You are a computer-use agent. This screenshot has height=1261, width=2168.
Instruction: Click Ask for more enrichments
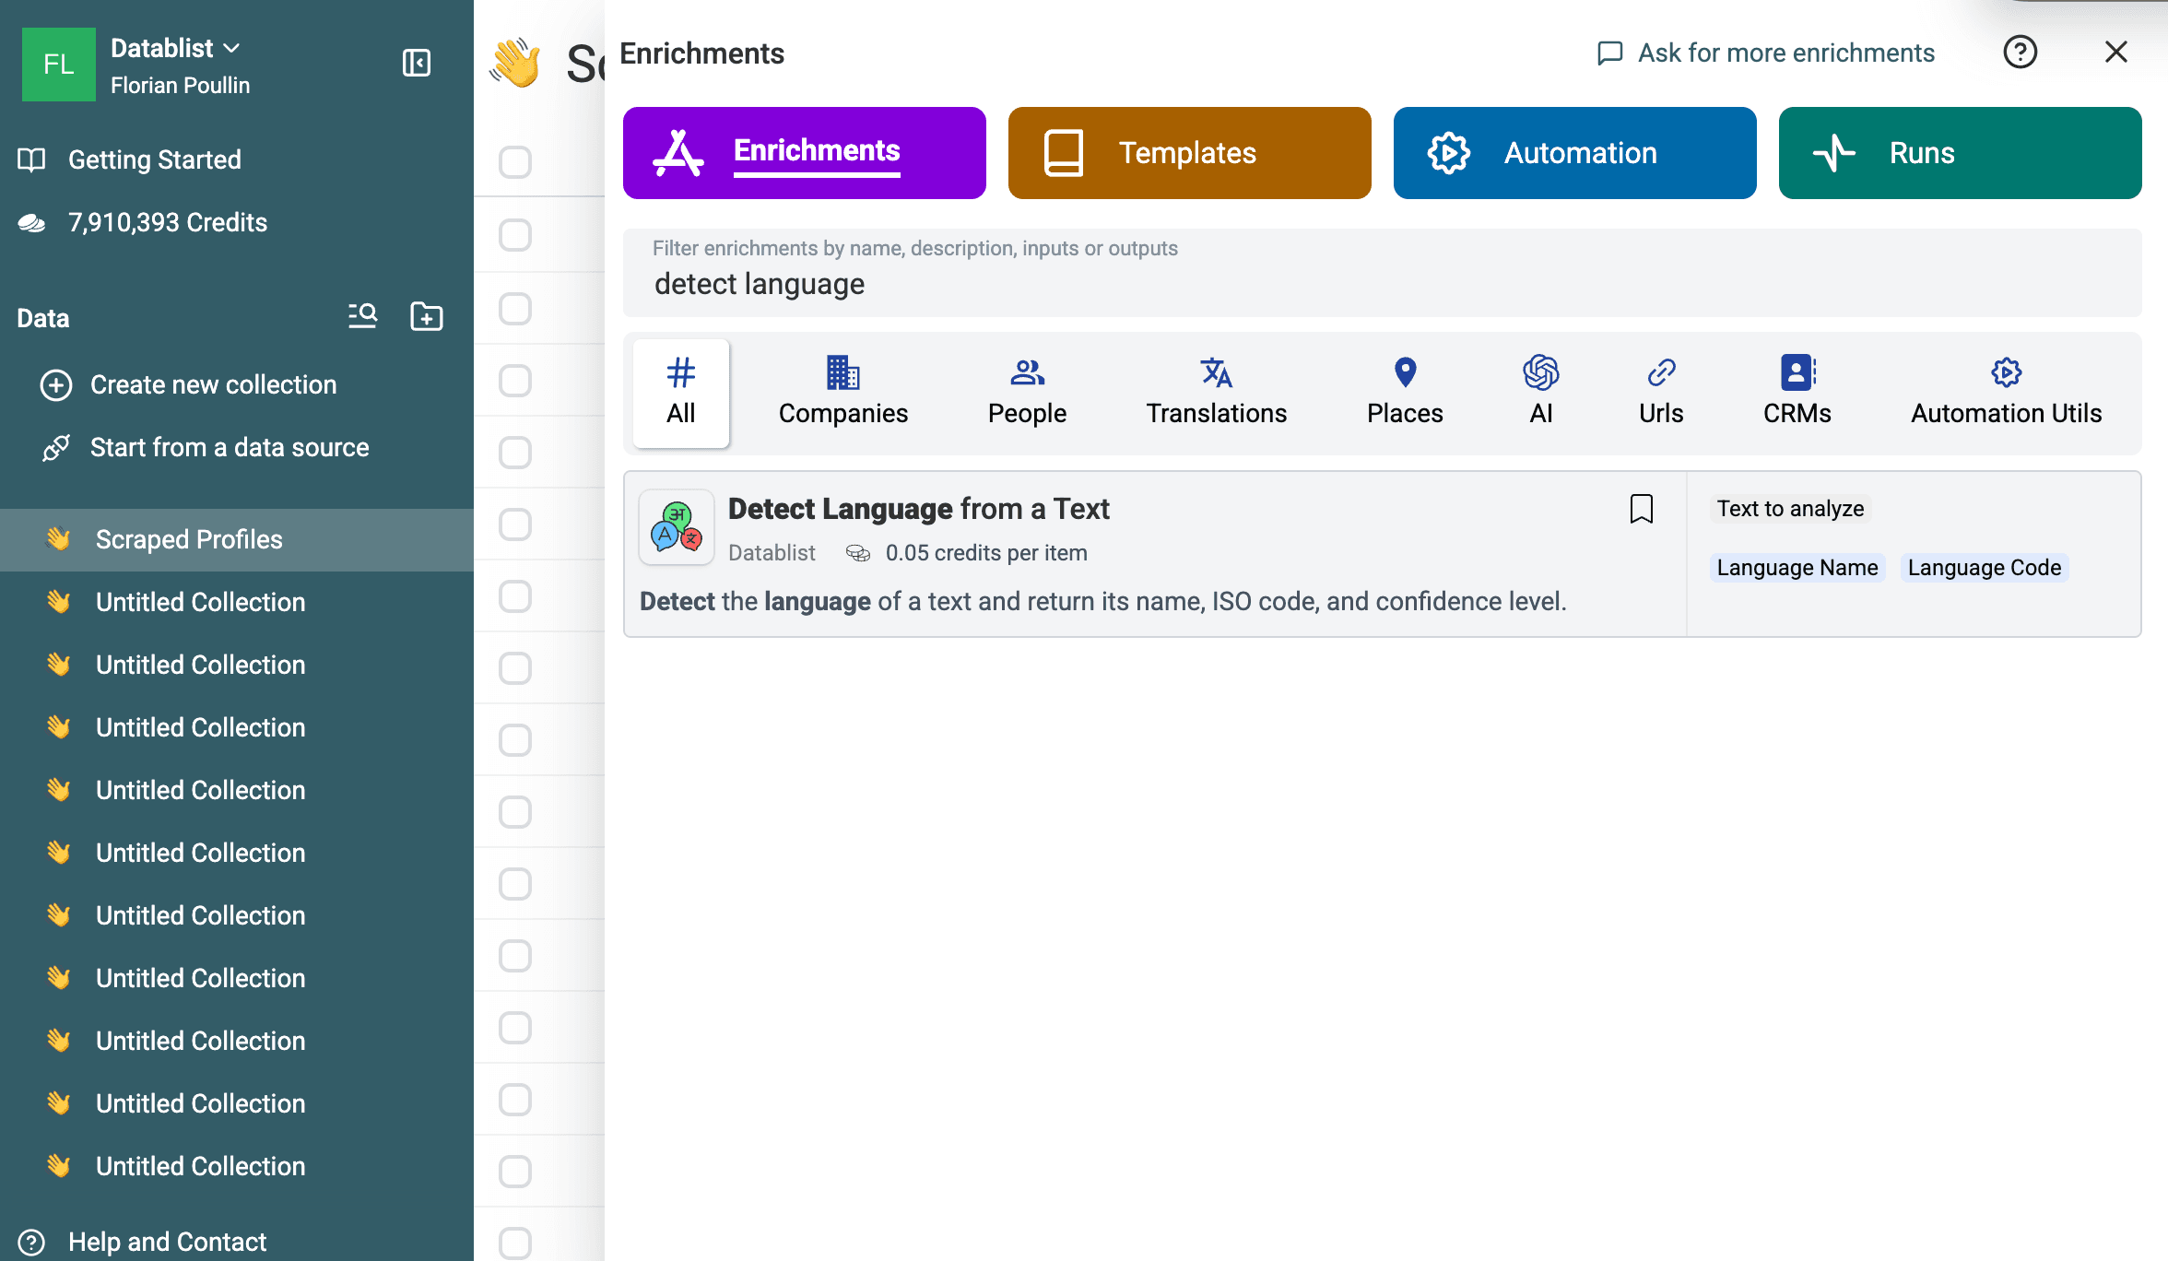[1766, 53]
